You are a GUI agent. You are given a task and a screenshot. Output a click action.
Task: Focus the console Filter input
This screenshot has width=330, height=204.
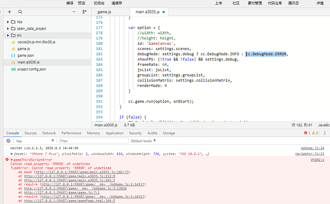click(x=94, y=141)
